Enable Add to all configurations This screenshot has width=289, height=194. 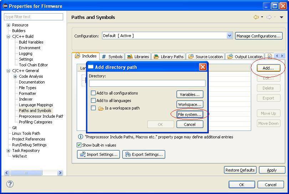click(x=93, y=93)
